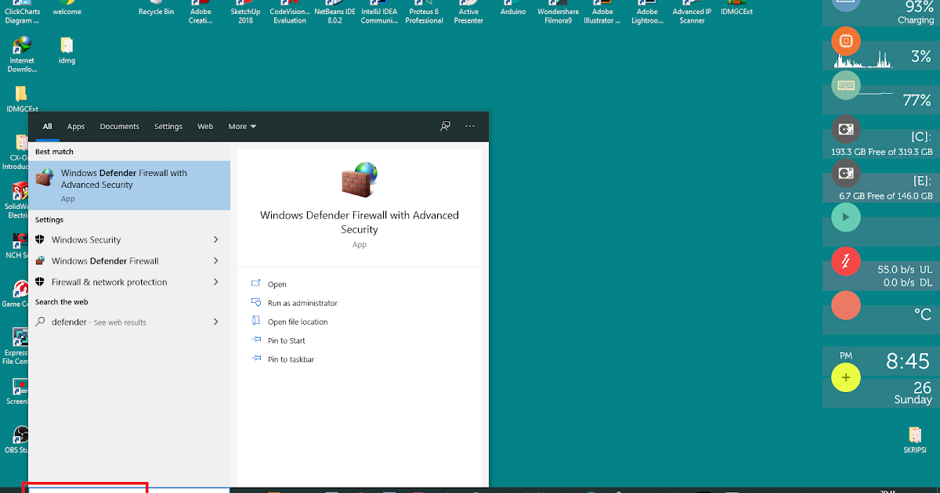Select the Advanced IP Scanner desktop shortcut
Viewport: 940px width, 493px height.
tap(692, 12)
